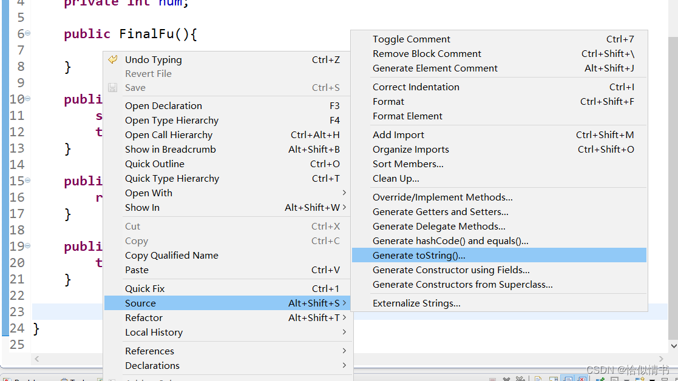This screenshot has height=381, width=678.
Task: Collapse the method fold marker on line 10
Action: pyautogui.click(x=28, y=99)
